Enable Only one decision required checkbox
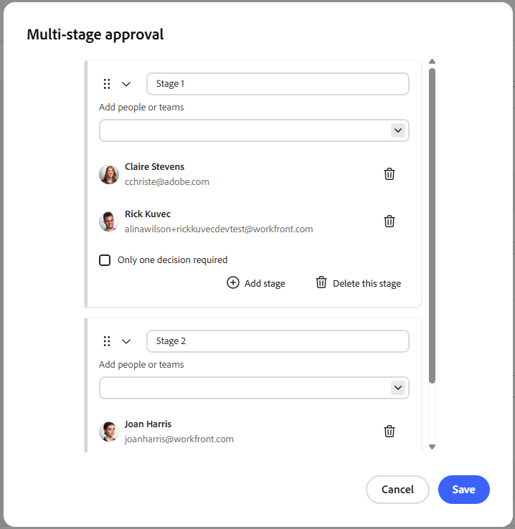Screen dimensions: 515x529 105,260
